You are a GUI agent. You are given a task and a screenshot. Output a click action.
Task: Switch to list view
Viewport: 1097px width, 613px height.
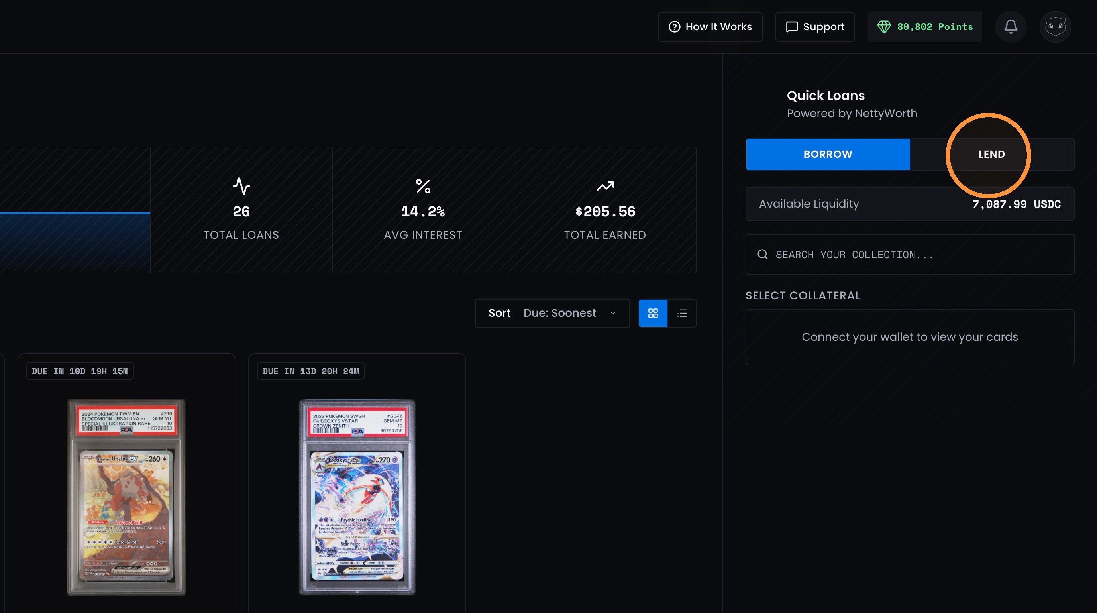(x=682, y=313)
